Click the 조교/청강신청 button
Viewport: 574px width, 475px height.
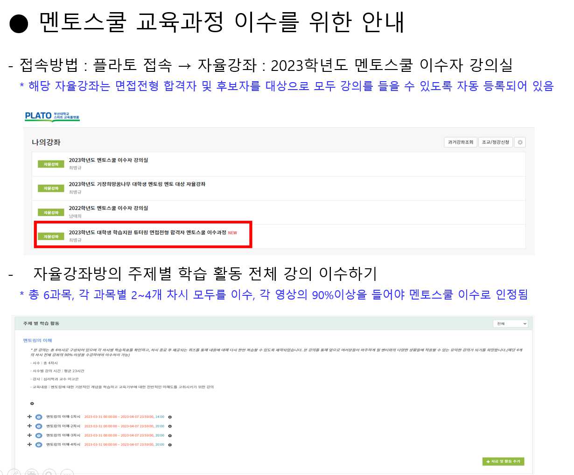coord(495,142)
